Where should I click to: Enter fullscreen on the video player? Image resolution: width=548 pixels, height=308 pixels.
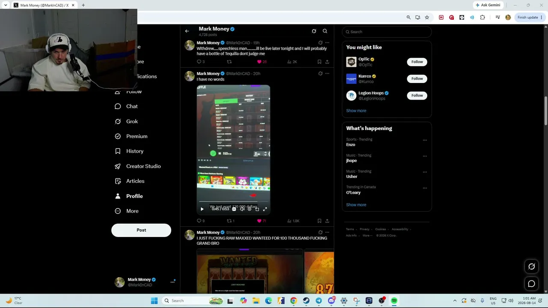click(x=265, y=209)
